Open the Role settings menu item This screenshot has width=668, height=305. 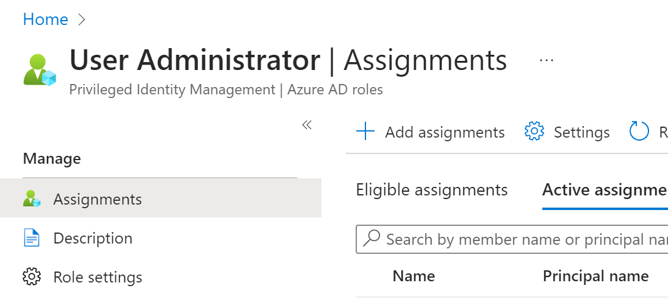point(98,277)
